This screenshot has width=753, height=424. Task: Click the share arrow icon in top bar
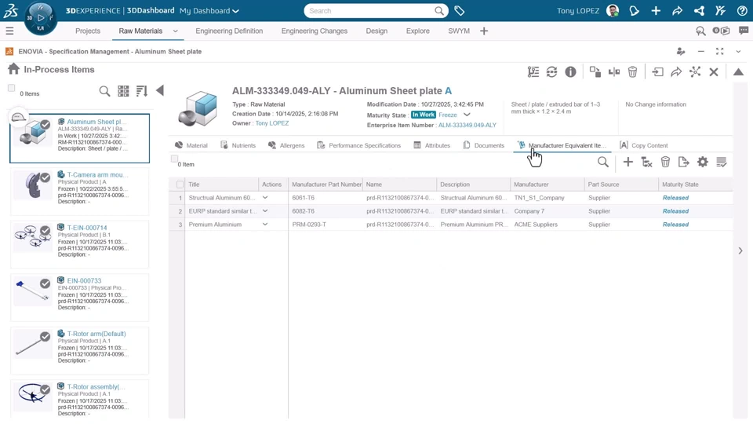(677, 10)
